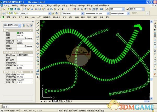The image size is (157, 112).
Task: Toggle ortho mode 正交
Action: coord(70,110)
